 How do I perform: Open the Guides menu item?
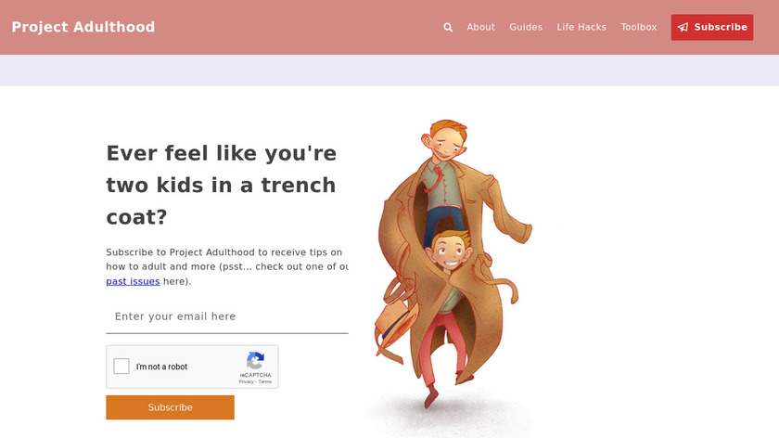[526, 27]
